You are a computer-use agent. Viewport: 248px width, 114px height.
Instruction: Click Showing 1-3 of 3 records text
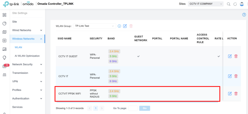point(69,108)
